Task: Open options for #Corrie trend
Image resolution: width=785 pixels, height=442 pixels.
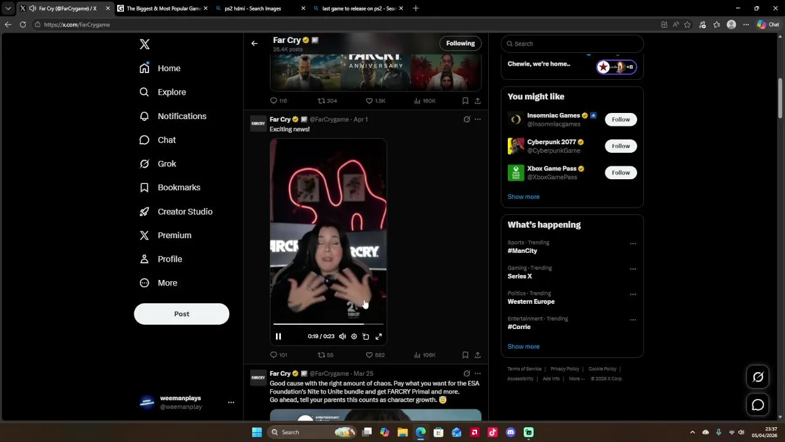Action: click(633, 320)
